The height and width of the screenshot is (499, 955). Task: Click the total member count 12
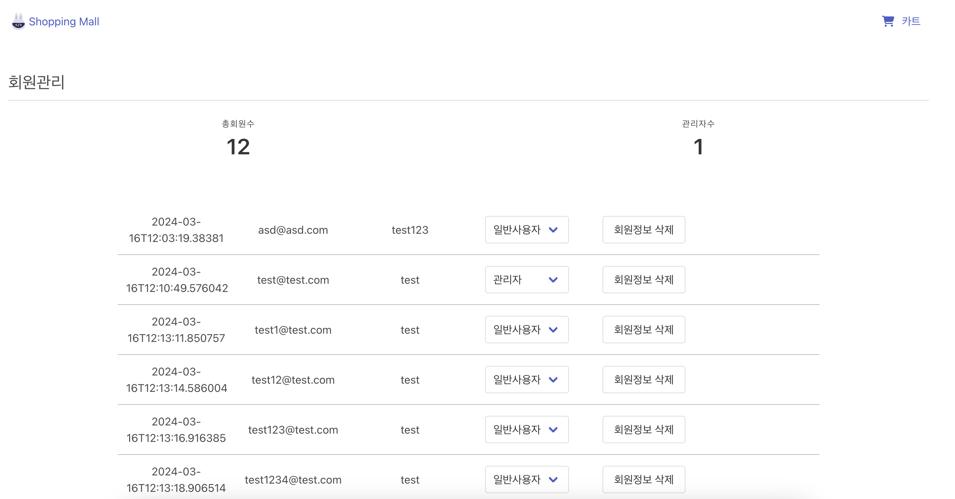point(238,147)
